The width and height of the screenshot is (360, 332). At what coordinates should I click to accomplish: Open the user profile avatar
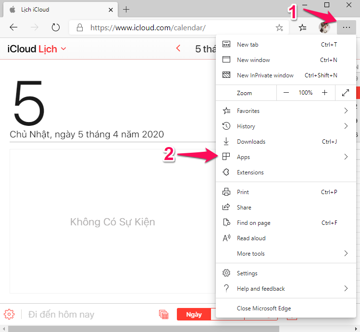[x=324, y=27]
